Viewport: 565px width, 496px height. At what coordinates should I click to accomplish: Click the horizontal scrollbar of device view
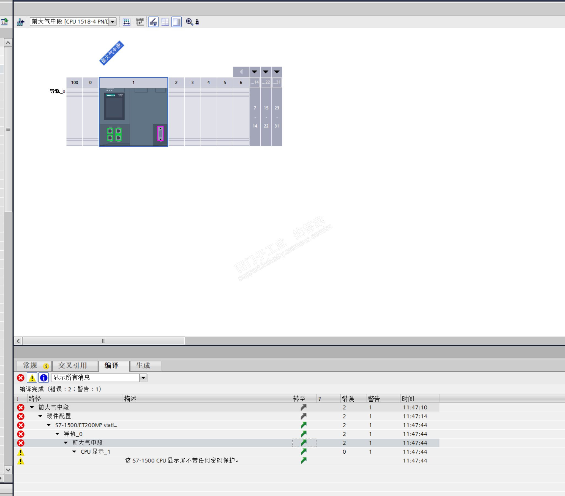click(x=104, y=341)
